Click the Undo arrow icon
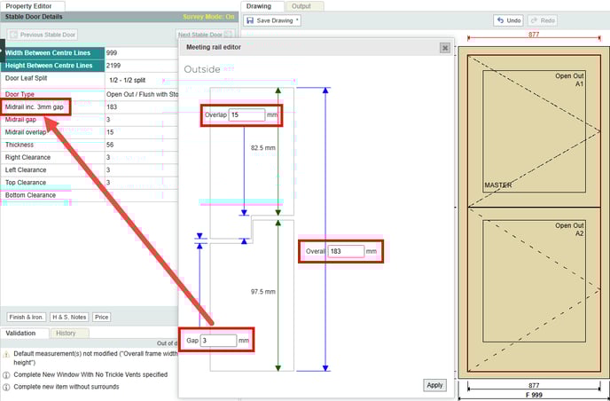 click(502, 20)
